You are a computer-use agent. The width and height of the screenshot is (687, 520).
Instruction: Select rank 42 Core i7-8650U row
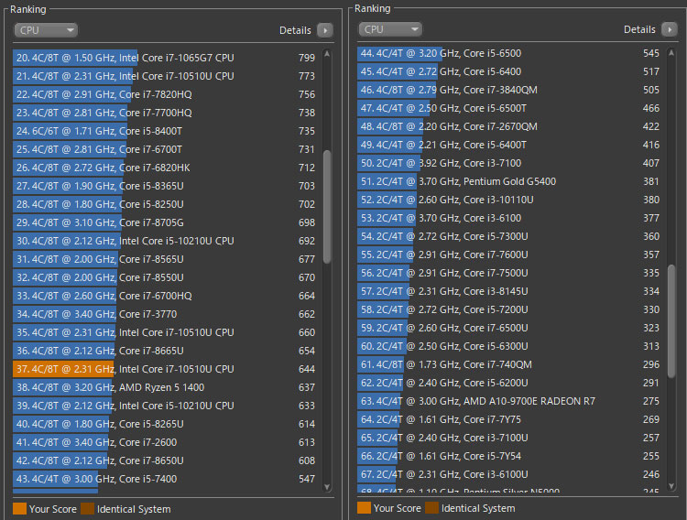tap(166, 460)
